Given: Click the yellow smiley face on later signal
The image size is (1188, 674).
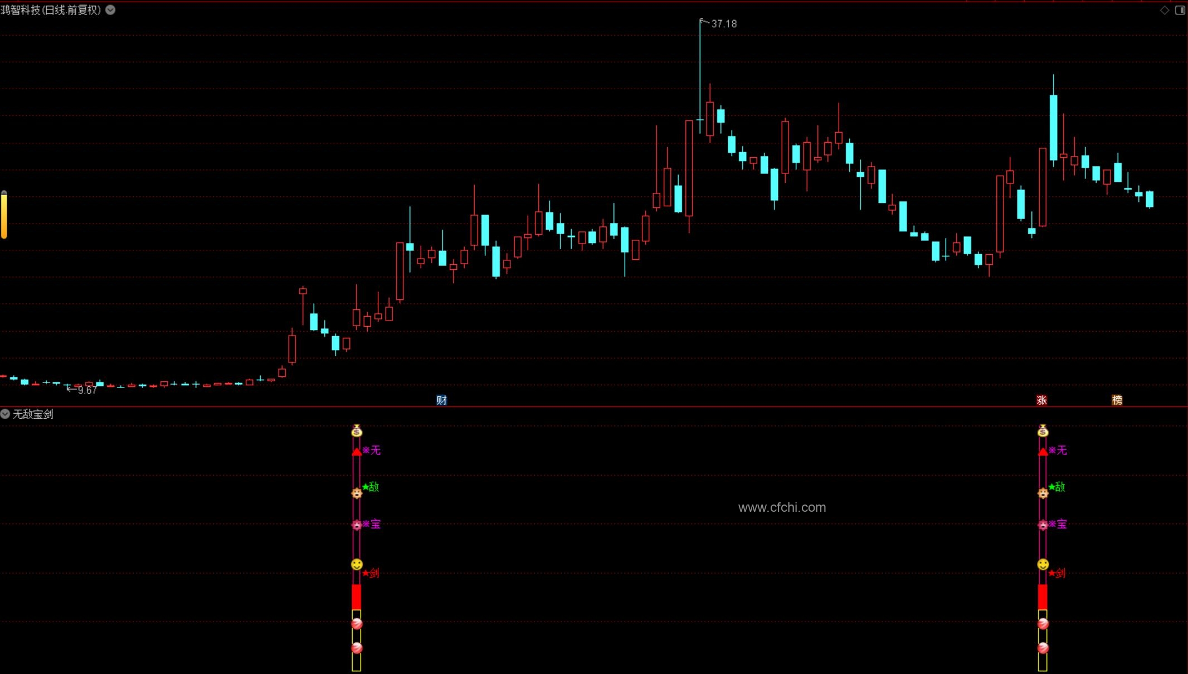Looking at the screenshot, I should pyautogui.click(x=1043, y=564).
